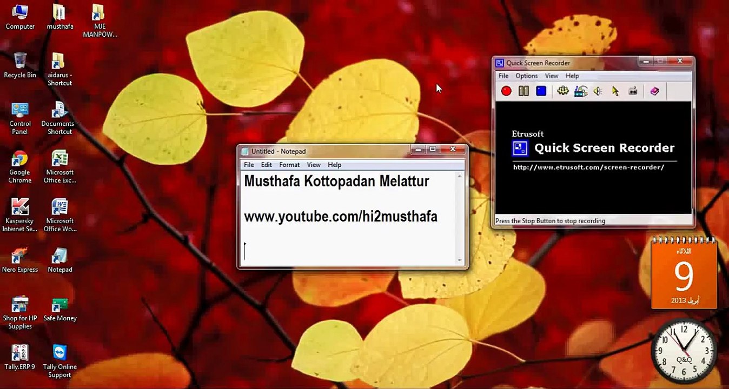Open video options using the film strip icon

coord(581,91)
